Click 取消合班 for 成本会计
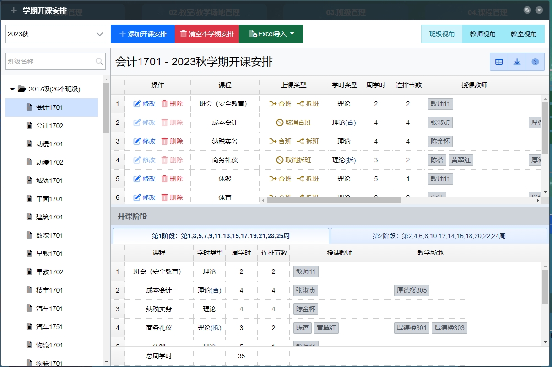Image resolution: width=552 pixels, height=367 pixels. click(x=293, y=122)
